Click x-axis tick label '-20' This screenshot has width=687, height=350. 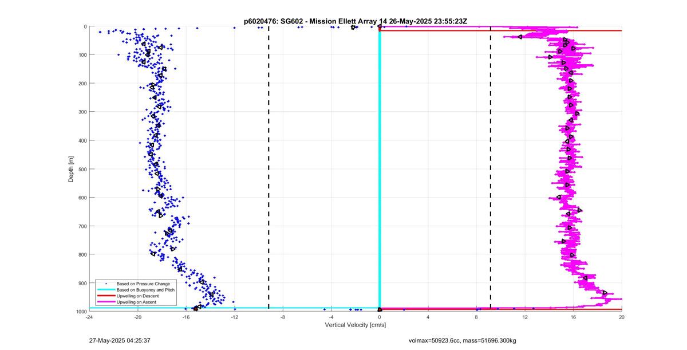137,316
